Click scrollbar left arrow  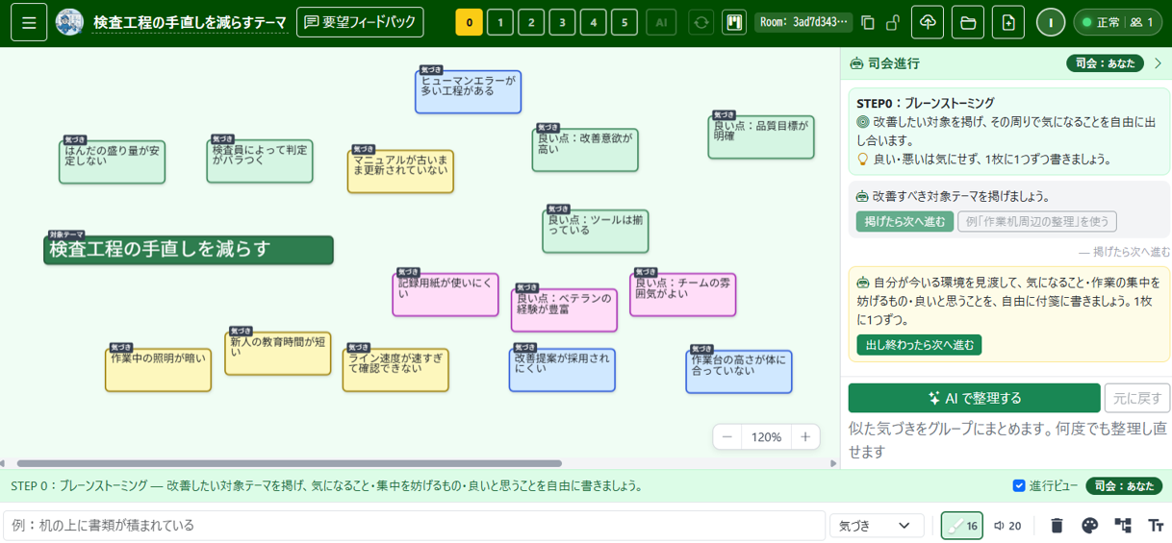(4, 464)
